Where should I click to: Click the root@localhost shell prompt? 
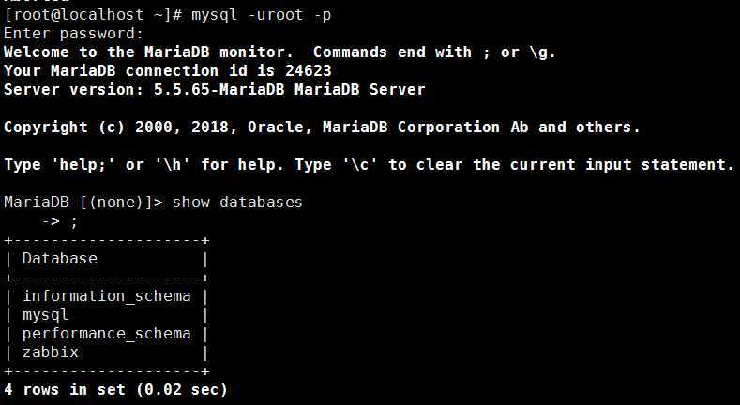click(93, 15)
